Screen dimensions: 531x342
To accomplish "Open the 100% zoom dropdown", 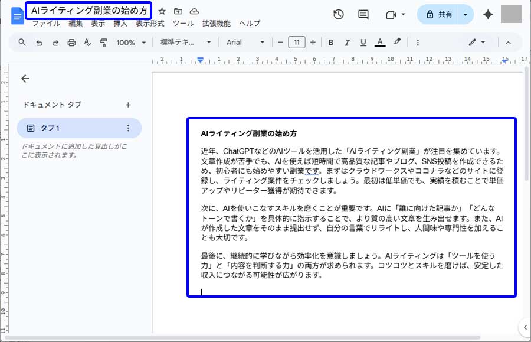I will click(x=131, y=43).
